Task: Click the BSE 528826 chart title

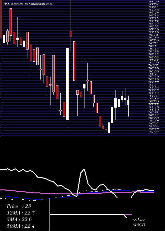Action: 13,4
